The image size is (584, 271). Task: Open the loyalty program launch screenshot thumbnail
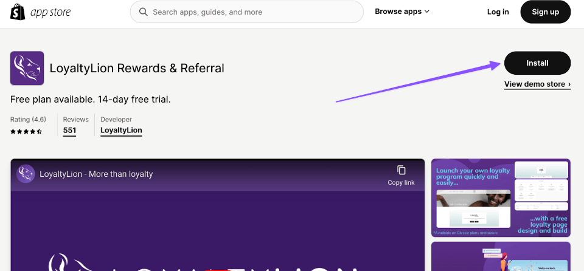pyautogui.click(x=501, y=198)
